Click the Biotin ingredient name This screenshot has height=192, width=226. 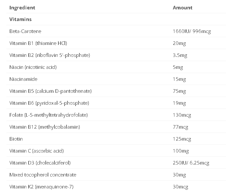pyautogui.click(x=16, y=139)
